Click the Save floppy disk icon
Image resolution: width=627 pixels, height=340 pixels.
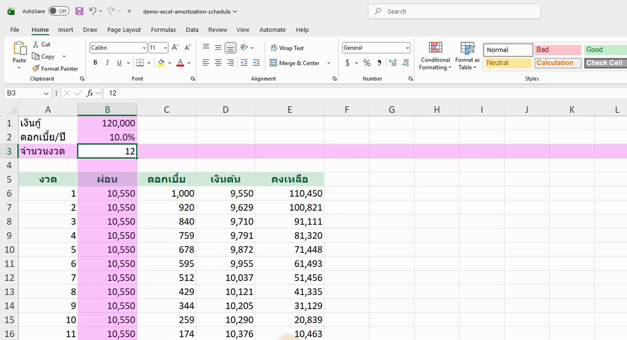79,11
